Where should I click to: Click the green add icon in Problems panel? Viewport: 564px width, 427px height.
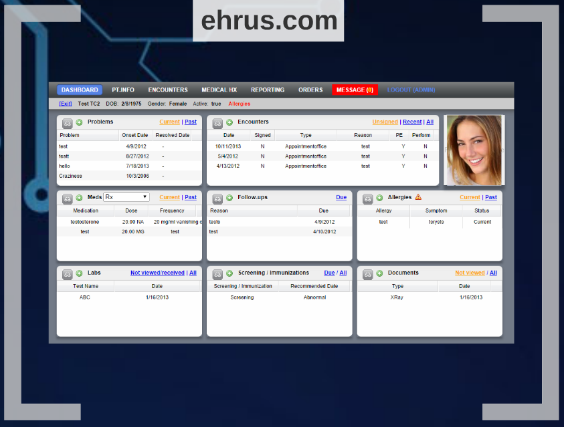[79, 122]
